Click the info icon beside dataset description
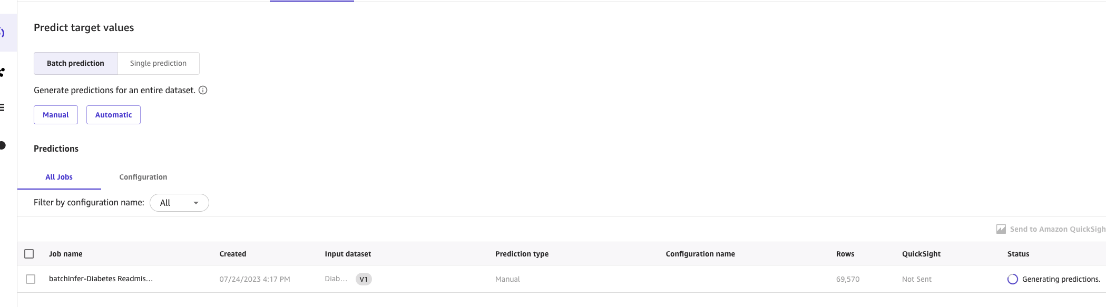The height and width of the screenshot is (307, 1106). point(203,90)
